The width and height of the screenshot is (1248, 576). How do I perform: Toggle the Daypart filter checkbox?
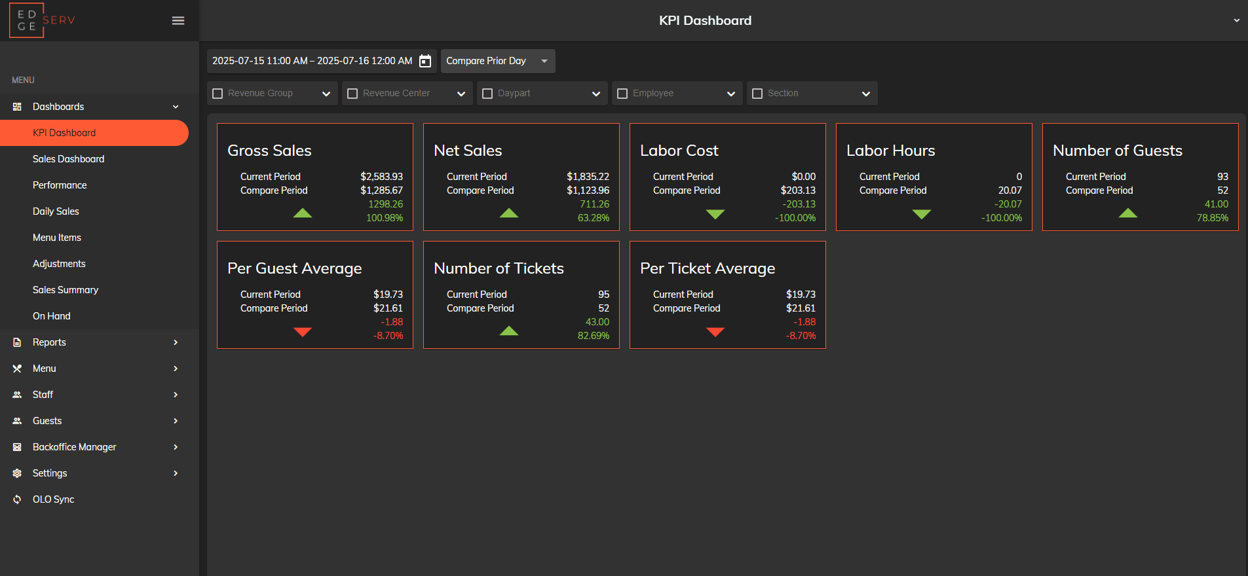pyautogui.click(x=487, y=94)
